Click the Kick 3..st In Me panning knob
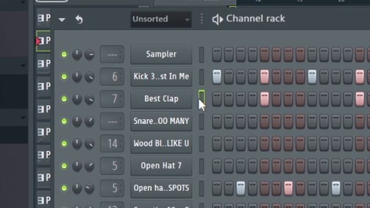Image resolution: width=370 pixels, height=208 pixels. coord(77,77)
